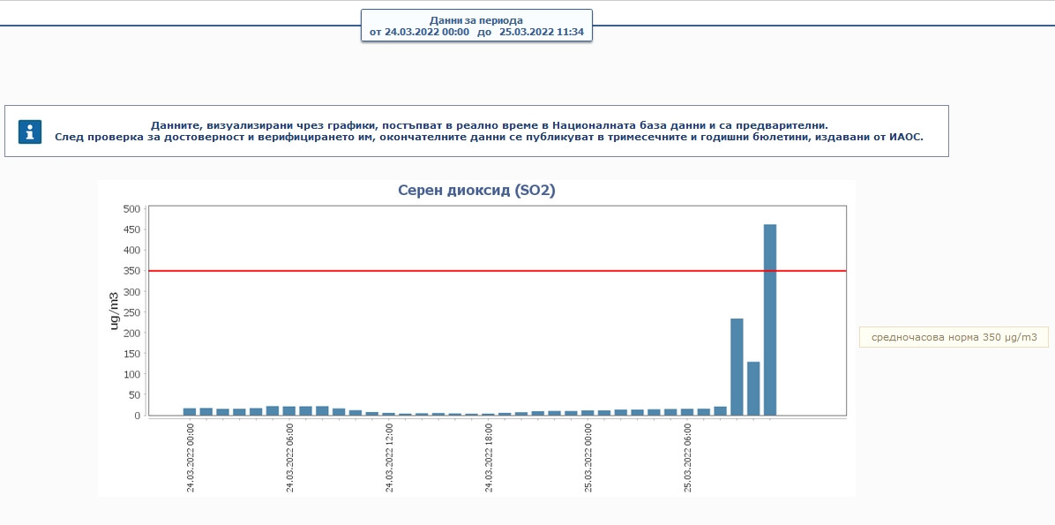
Task: Click the '25.03.2022 00:00' x-axis label
Action: point(588,457)
